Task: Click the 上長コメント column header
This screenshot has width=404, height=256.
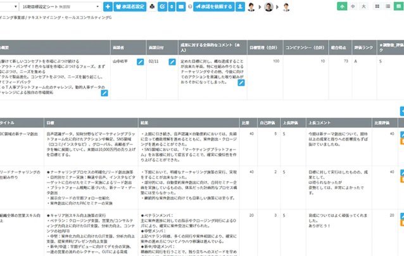Action: 339,123
